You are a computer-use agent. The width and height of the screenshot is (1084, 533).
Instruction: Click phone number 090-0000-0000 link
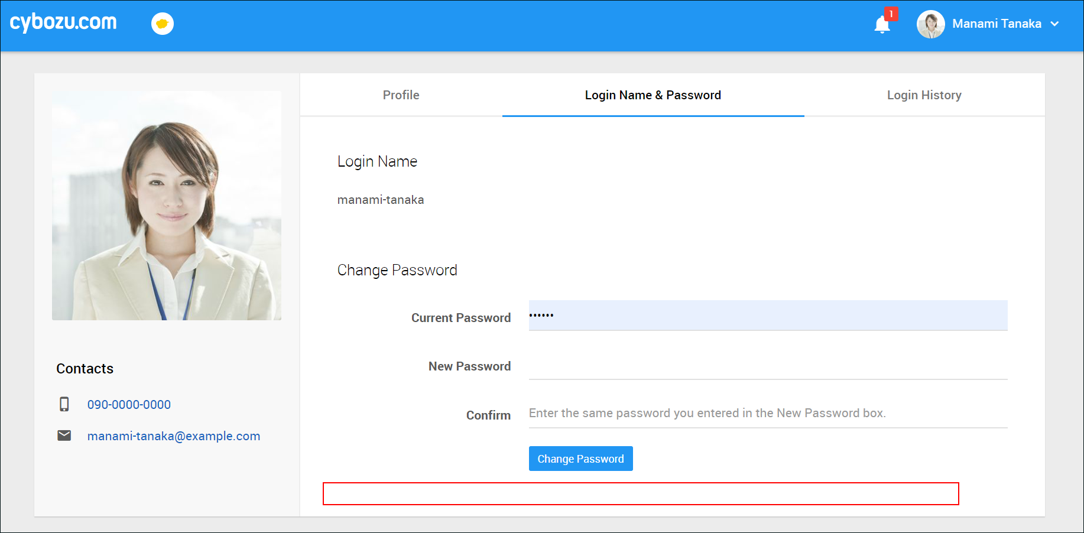[129, 405]
